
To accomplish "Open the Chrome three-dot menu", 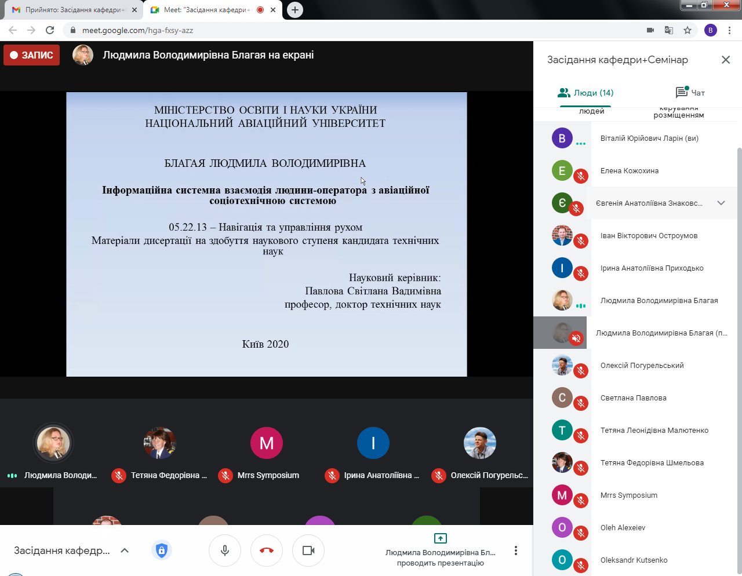I will (x=730, y=30).
